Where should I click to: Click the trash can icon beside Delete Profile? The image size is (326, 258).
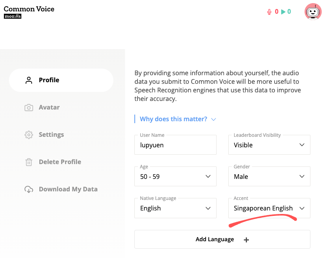click(29, 162)
